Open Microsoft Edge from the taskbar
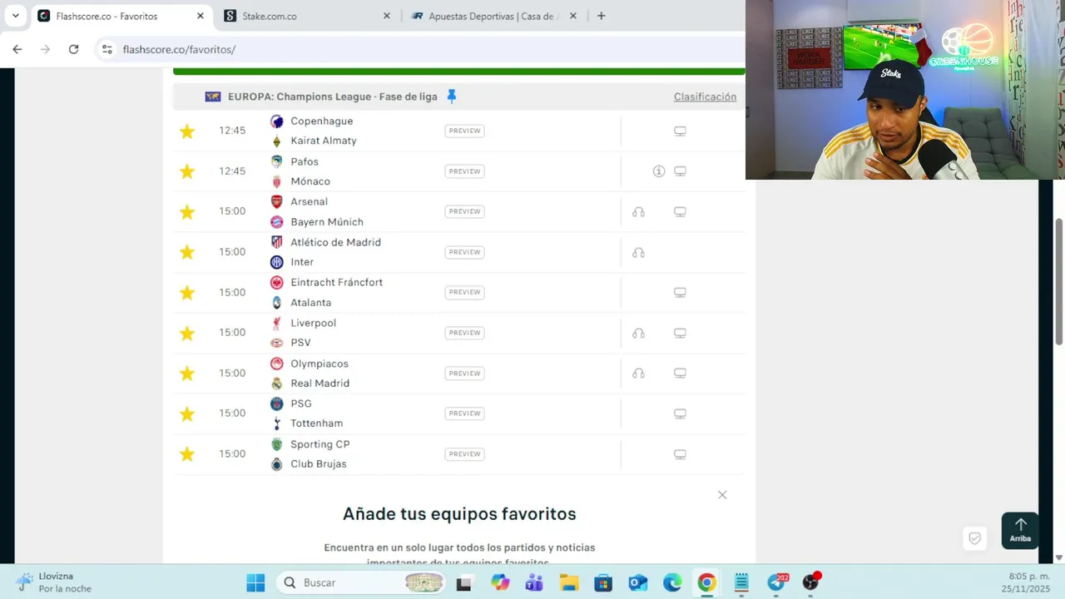The width and height of the screenshot is (1065, 599). (672, 582)
